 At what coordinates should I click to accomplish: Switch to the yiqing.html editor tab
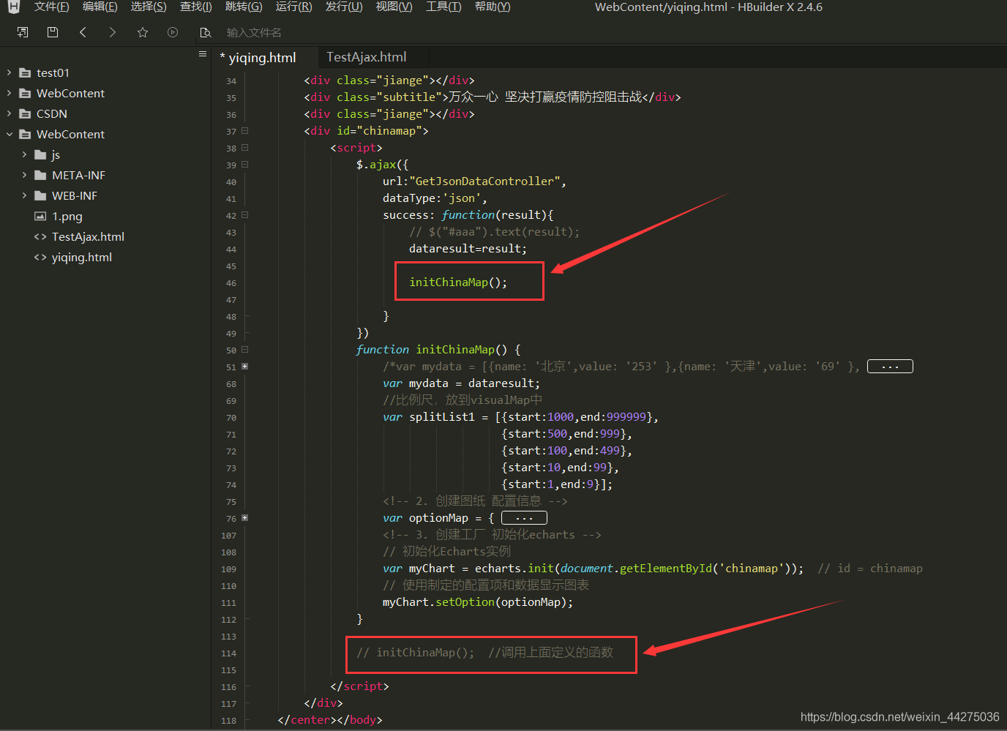click(x=263, y=58)
